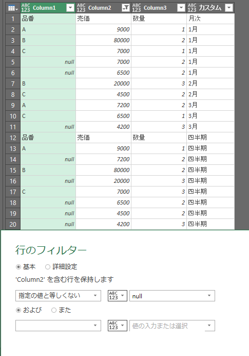Click the null cell in row 16
The image size is (249, 356).
point(48,181)
